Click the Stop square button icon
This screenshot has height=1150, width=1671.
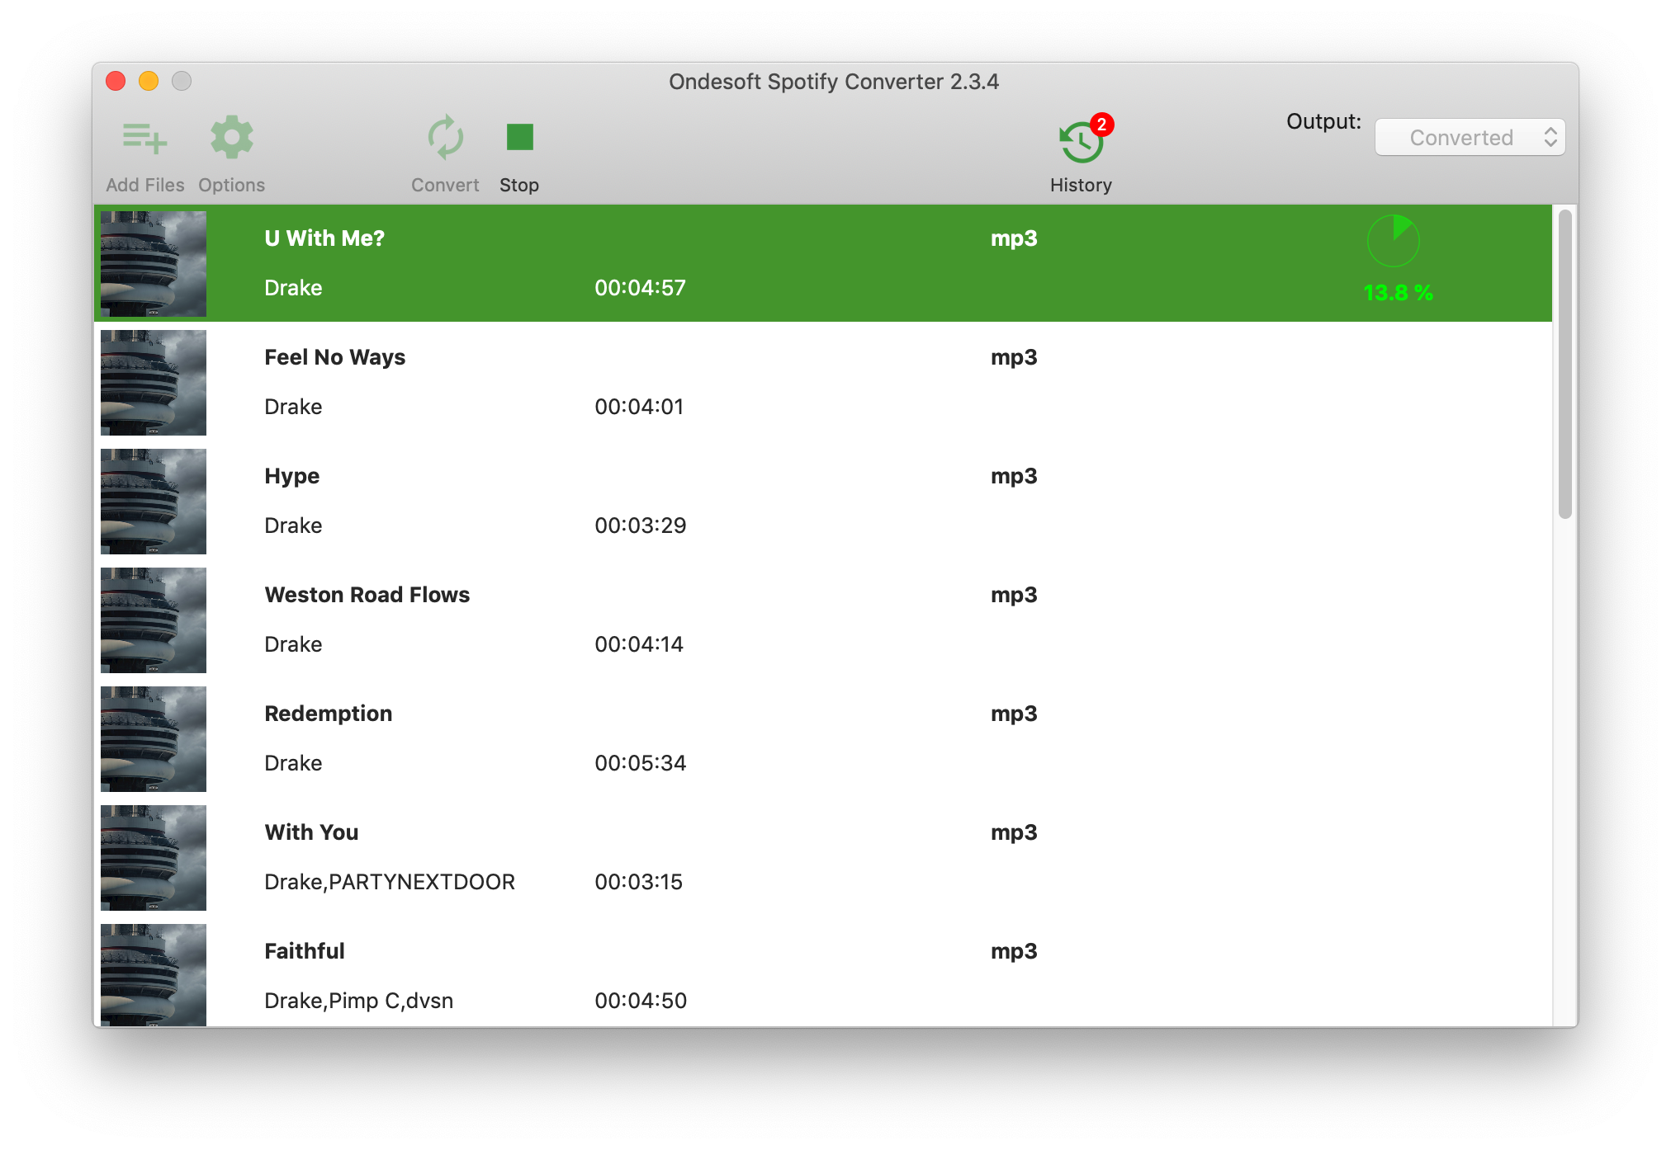point(522,137)
